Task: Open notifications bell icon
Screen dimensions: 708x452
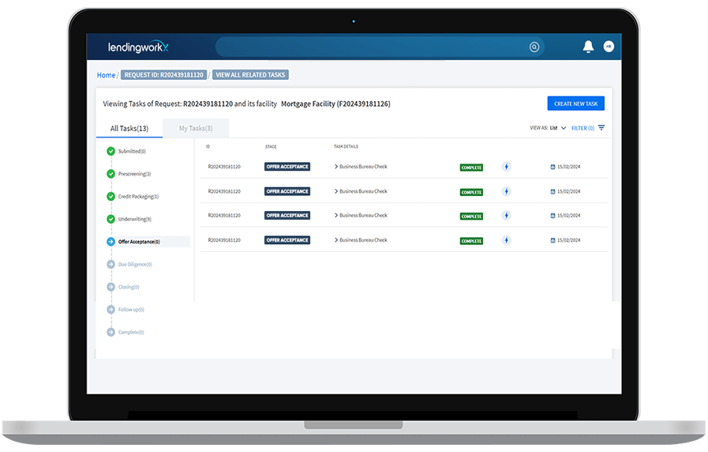Action: pos(588,47)
